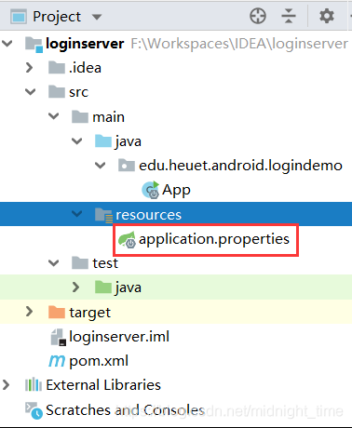Collapse the test folder chevron
The width and height of the screenshot is (352, 428).
click(x=54, y=263)
